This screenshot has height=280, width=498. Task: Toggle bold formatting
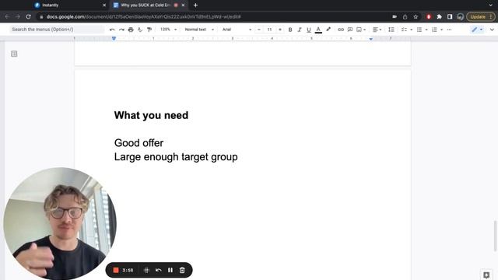pyautogui.click(x=290, y=30)
